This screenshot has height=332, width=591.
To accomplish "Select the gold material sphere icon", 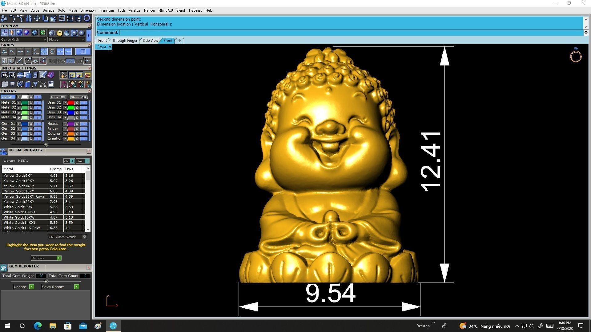I will [59, 33].
